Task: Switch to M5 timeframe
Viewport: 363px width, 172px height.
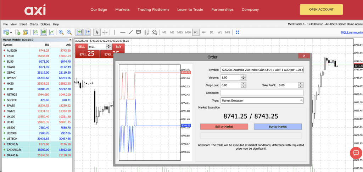Action: click(172, 32)
